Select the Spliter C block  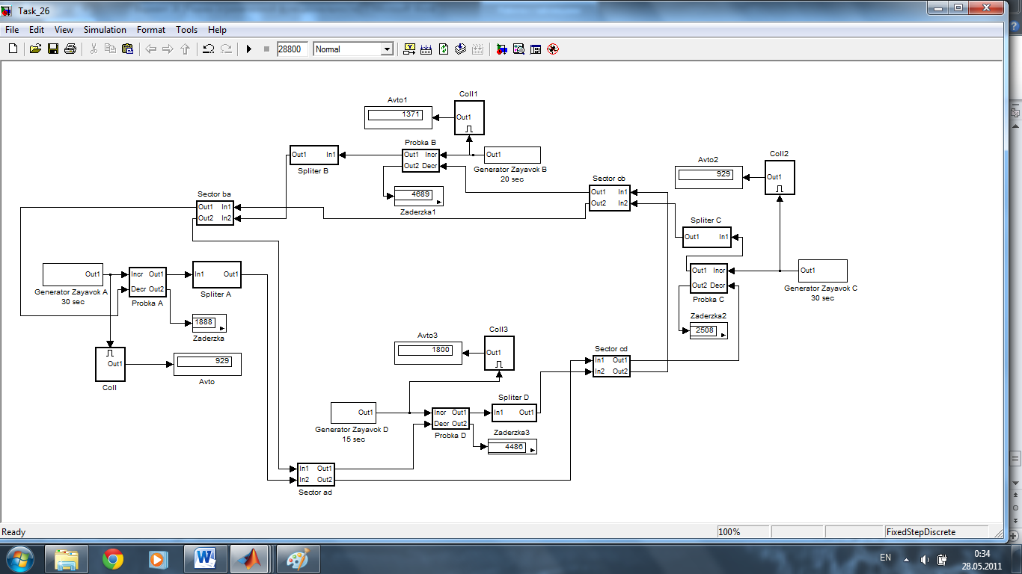click(x=706, y=237)
